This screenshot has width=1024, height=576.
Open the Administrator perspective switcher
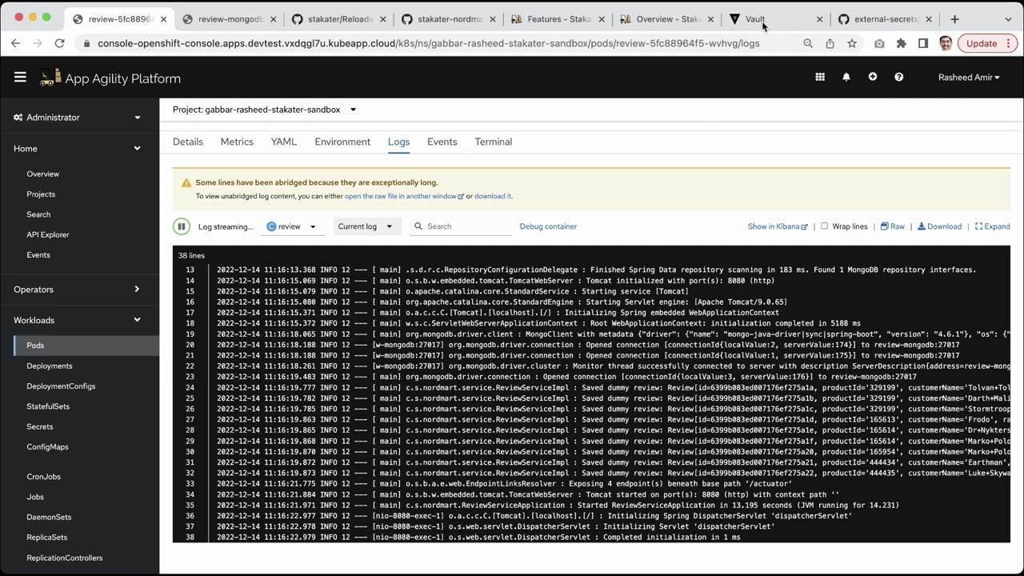click(78, 117)
